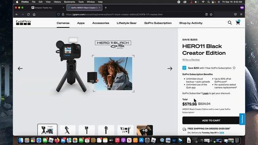258x145 pixels.
Task: Click the purple private browsing mask icon
Action: [242, 8]
